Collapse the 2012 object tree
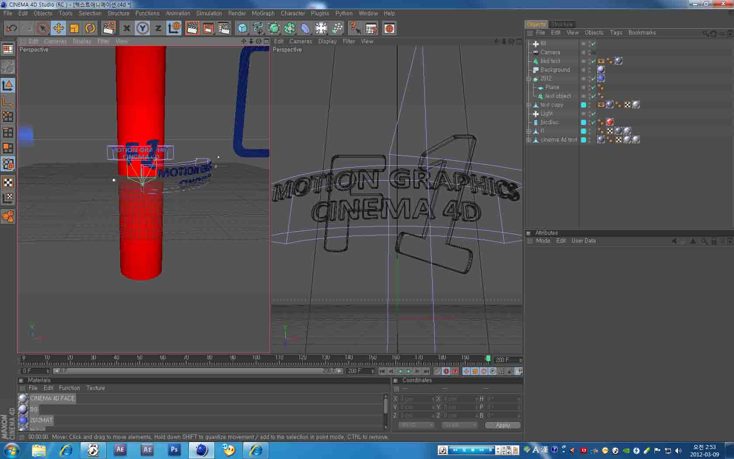Viewport: 734px width, 459px height. 529,79
